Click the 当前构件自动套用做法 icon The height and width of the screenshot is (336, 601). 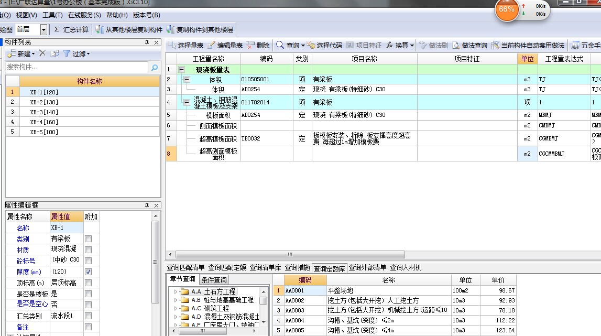click(495, 45)
